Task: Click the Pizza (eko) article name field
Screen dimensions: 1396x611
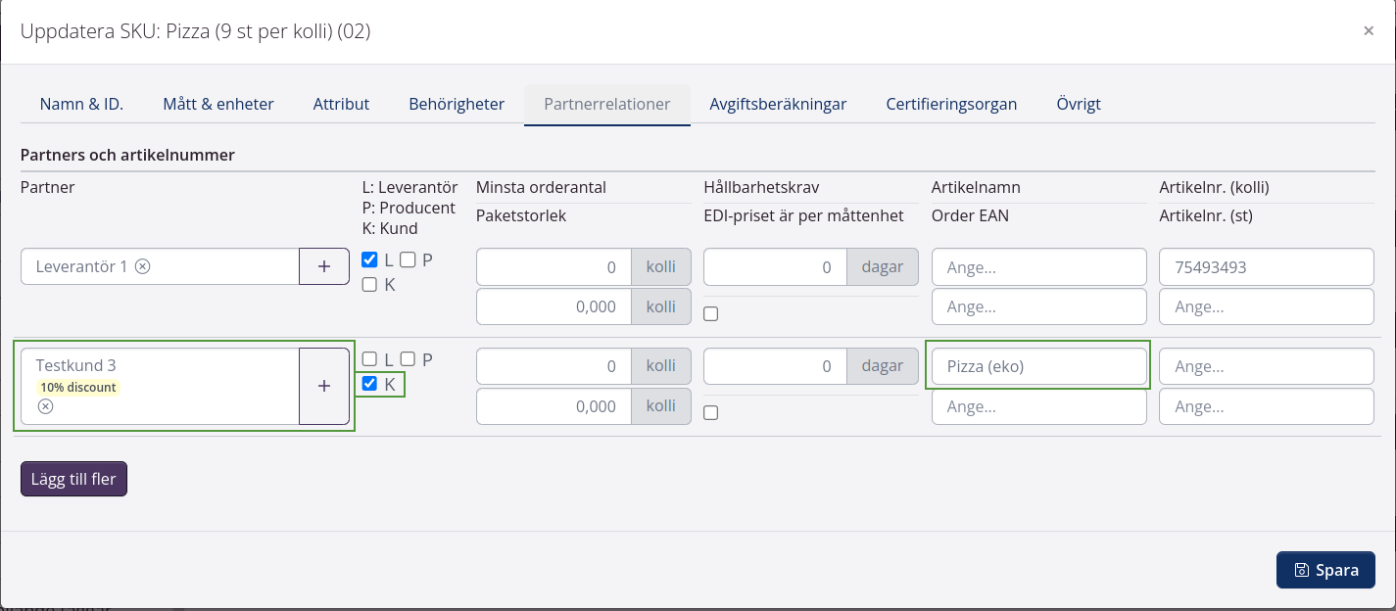Action: (1037, 366)
